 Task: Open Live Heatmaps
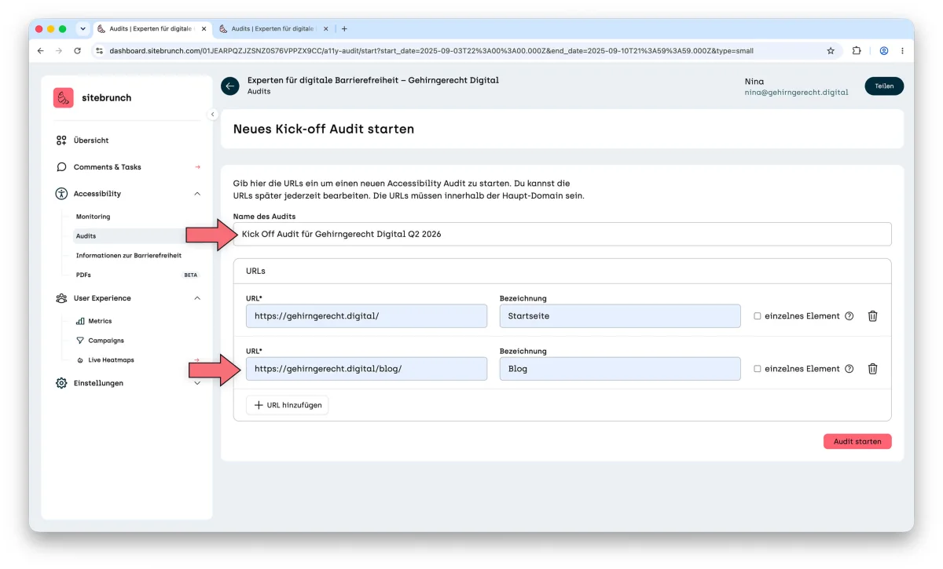point(111,360)
